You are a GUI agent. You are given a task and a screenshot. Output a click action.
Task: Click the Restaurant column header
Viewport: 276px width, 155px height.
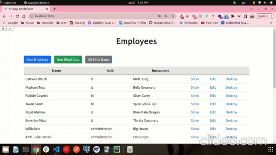(x=160, y=71)
